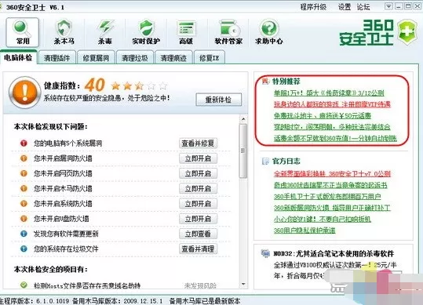The height and width of the screenshot is (305, 423).
Task: Open the 求助中心 question mark icon
Action: pos(269,27)
